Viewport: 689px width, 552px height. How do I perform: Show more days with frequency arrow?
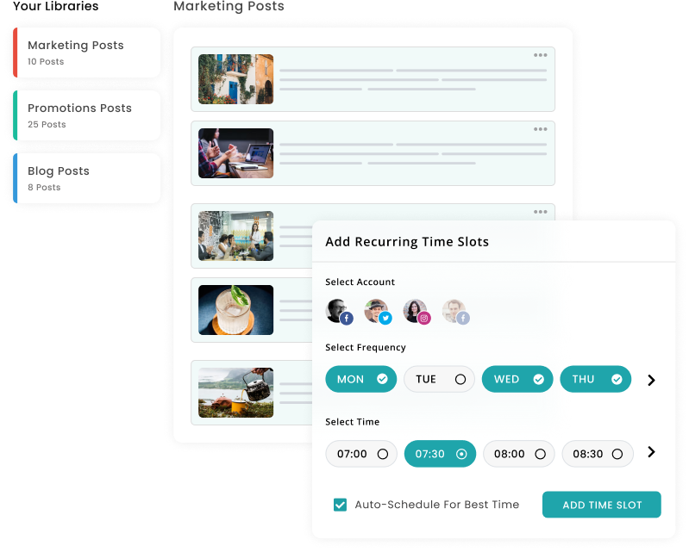pyautogui.click(x=651, y=380)
